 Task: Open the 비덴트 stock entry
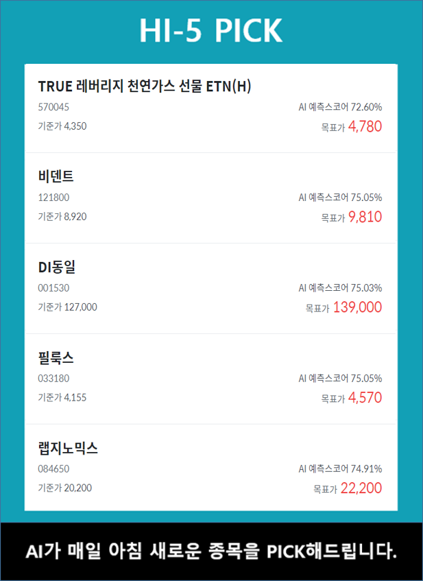tap(56, 176)
